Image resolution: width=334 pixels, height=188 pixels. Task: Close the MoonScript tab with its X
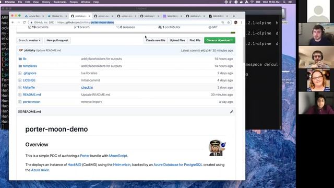click(x=181, y=16)
